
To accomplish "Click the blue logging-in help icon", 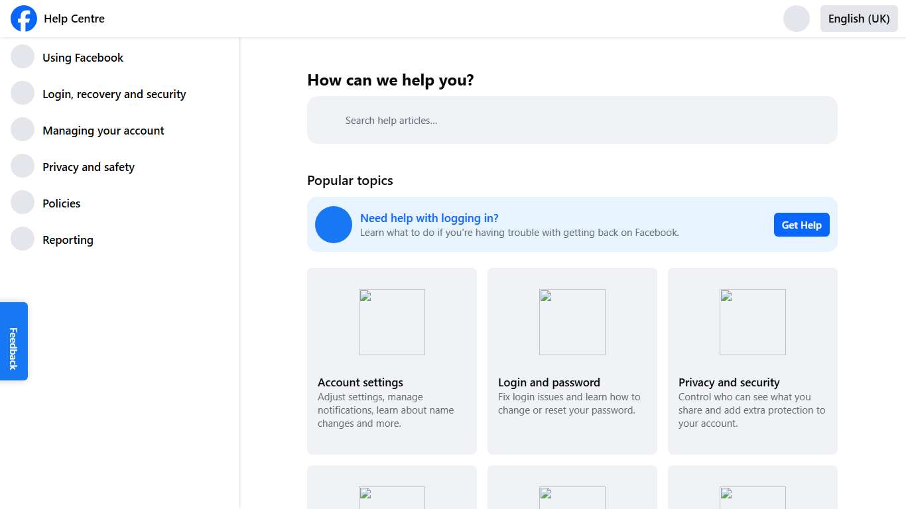I will click(333, 225).
